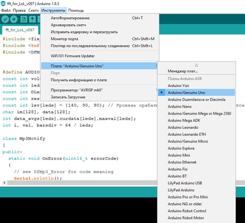Select the Arduino Mini board

(197, 155)
